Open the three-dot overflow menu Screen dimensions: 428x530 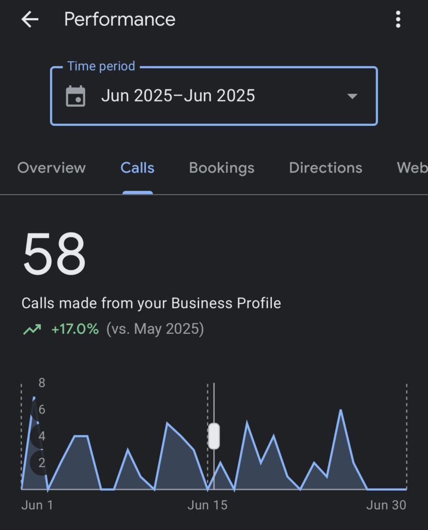(398, 19)
